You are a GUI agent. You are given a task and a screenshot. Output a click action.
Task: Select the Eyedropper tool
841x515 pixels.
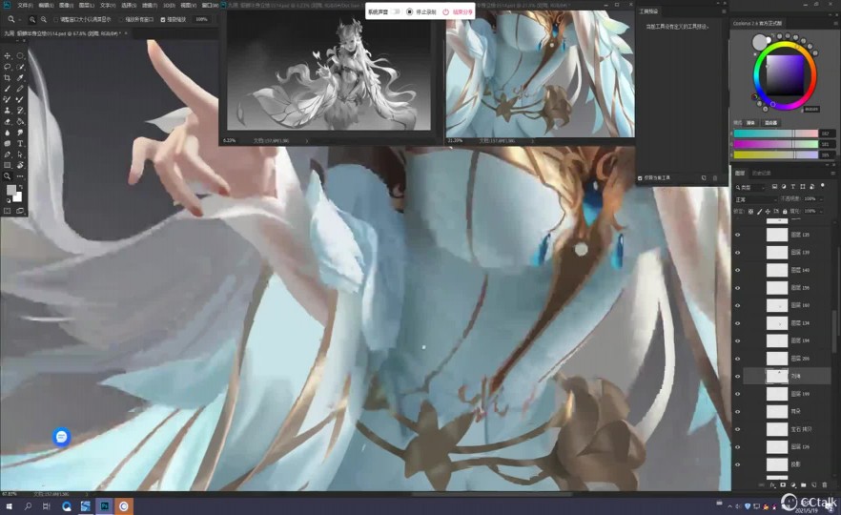coord(20,78)
